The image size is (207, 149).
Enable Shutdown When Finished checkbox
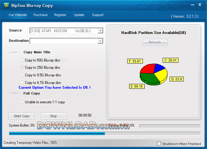[x=159, y=144]
